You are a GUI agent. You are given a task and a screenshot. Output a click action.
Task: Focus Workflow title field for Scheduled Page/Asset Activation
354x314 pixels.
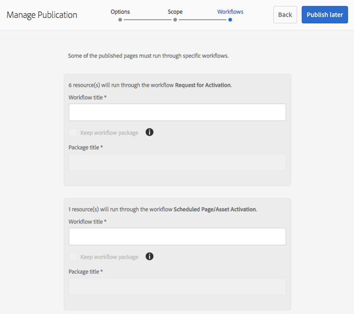[x=177, y=237]
